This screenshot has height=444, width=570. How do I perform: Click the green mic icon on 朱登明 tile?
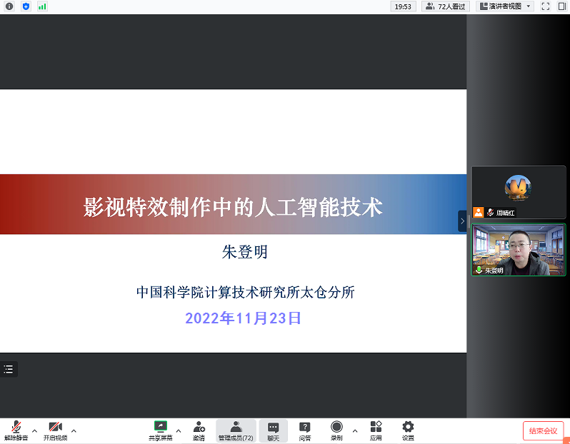pyautogui.click(x=479, y=270)
